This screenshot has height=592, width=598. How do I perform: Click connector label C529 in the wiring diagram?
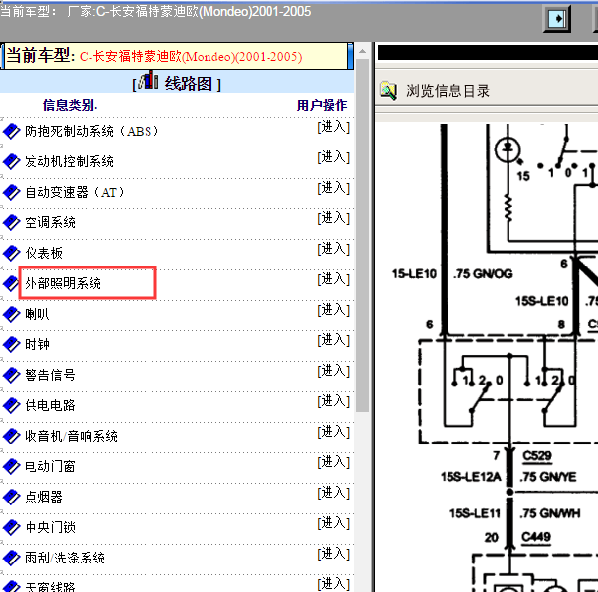[x=537, y=456]
